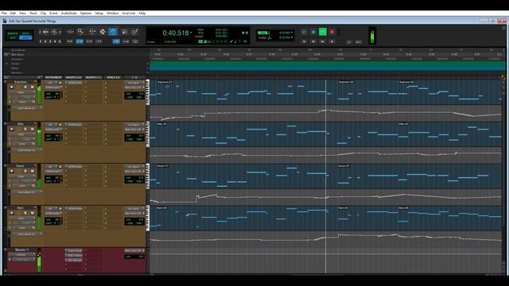Open the AudioSuite menu
Screen dimensions: 509x286
tap(69, 14)
